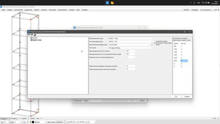
Task: Open the Файл menu
Action: 3,10
